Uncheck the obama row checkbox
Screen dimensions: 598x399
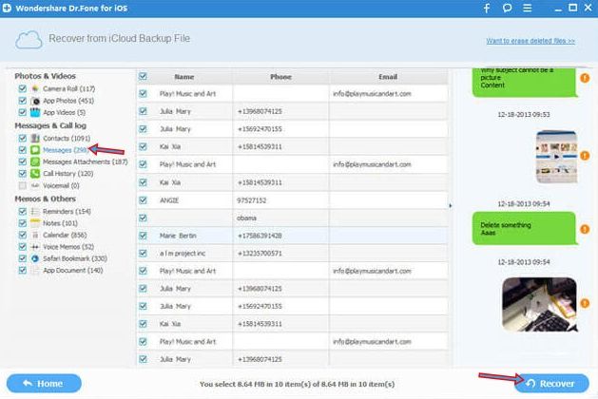(x=143, y=218)
